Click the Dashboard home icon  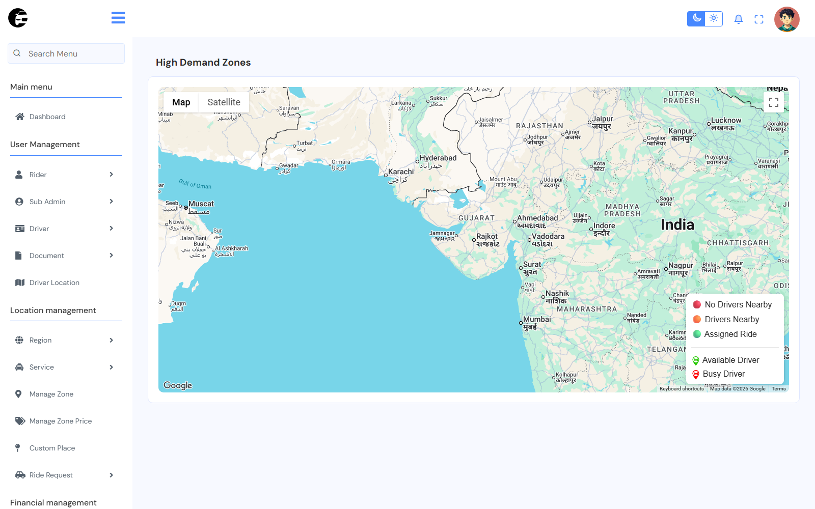tap(20, 117)
